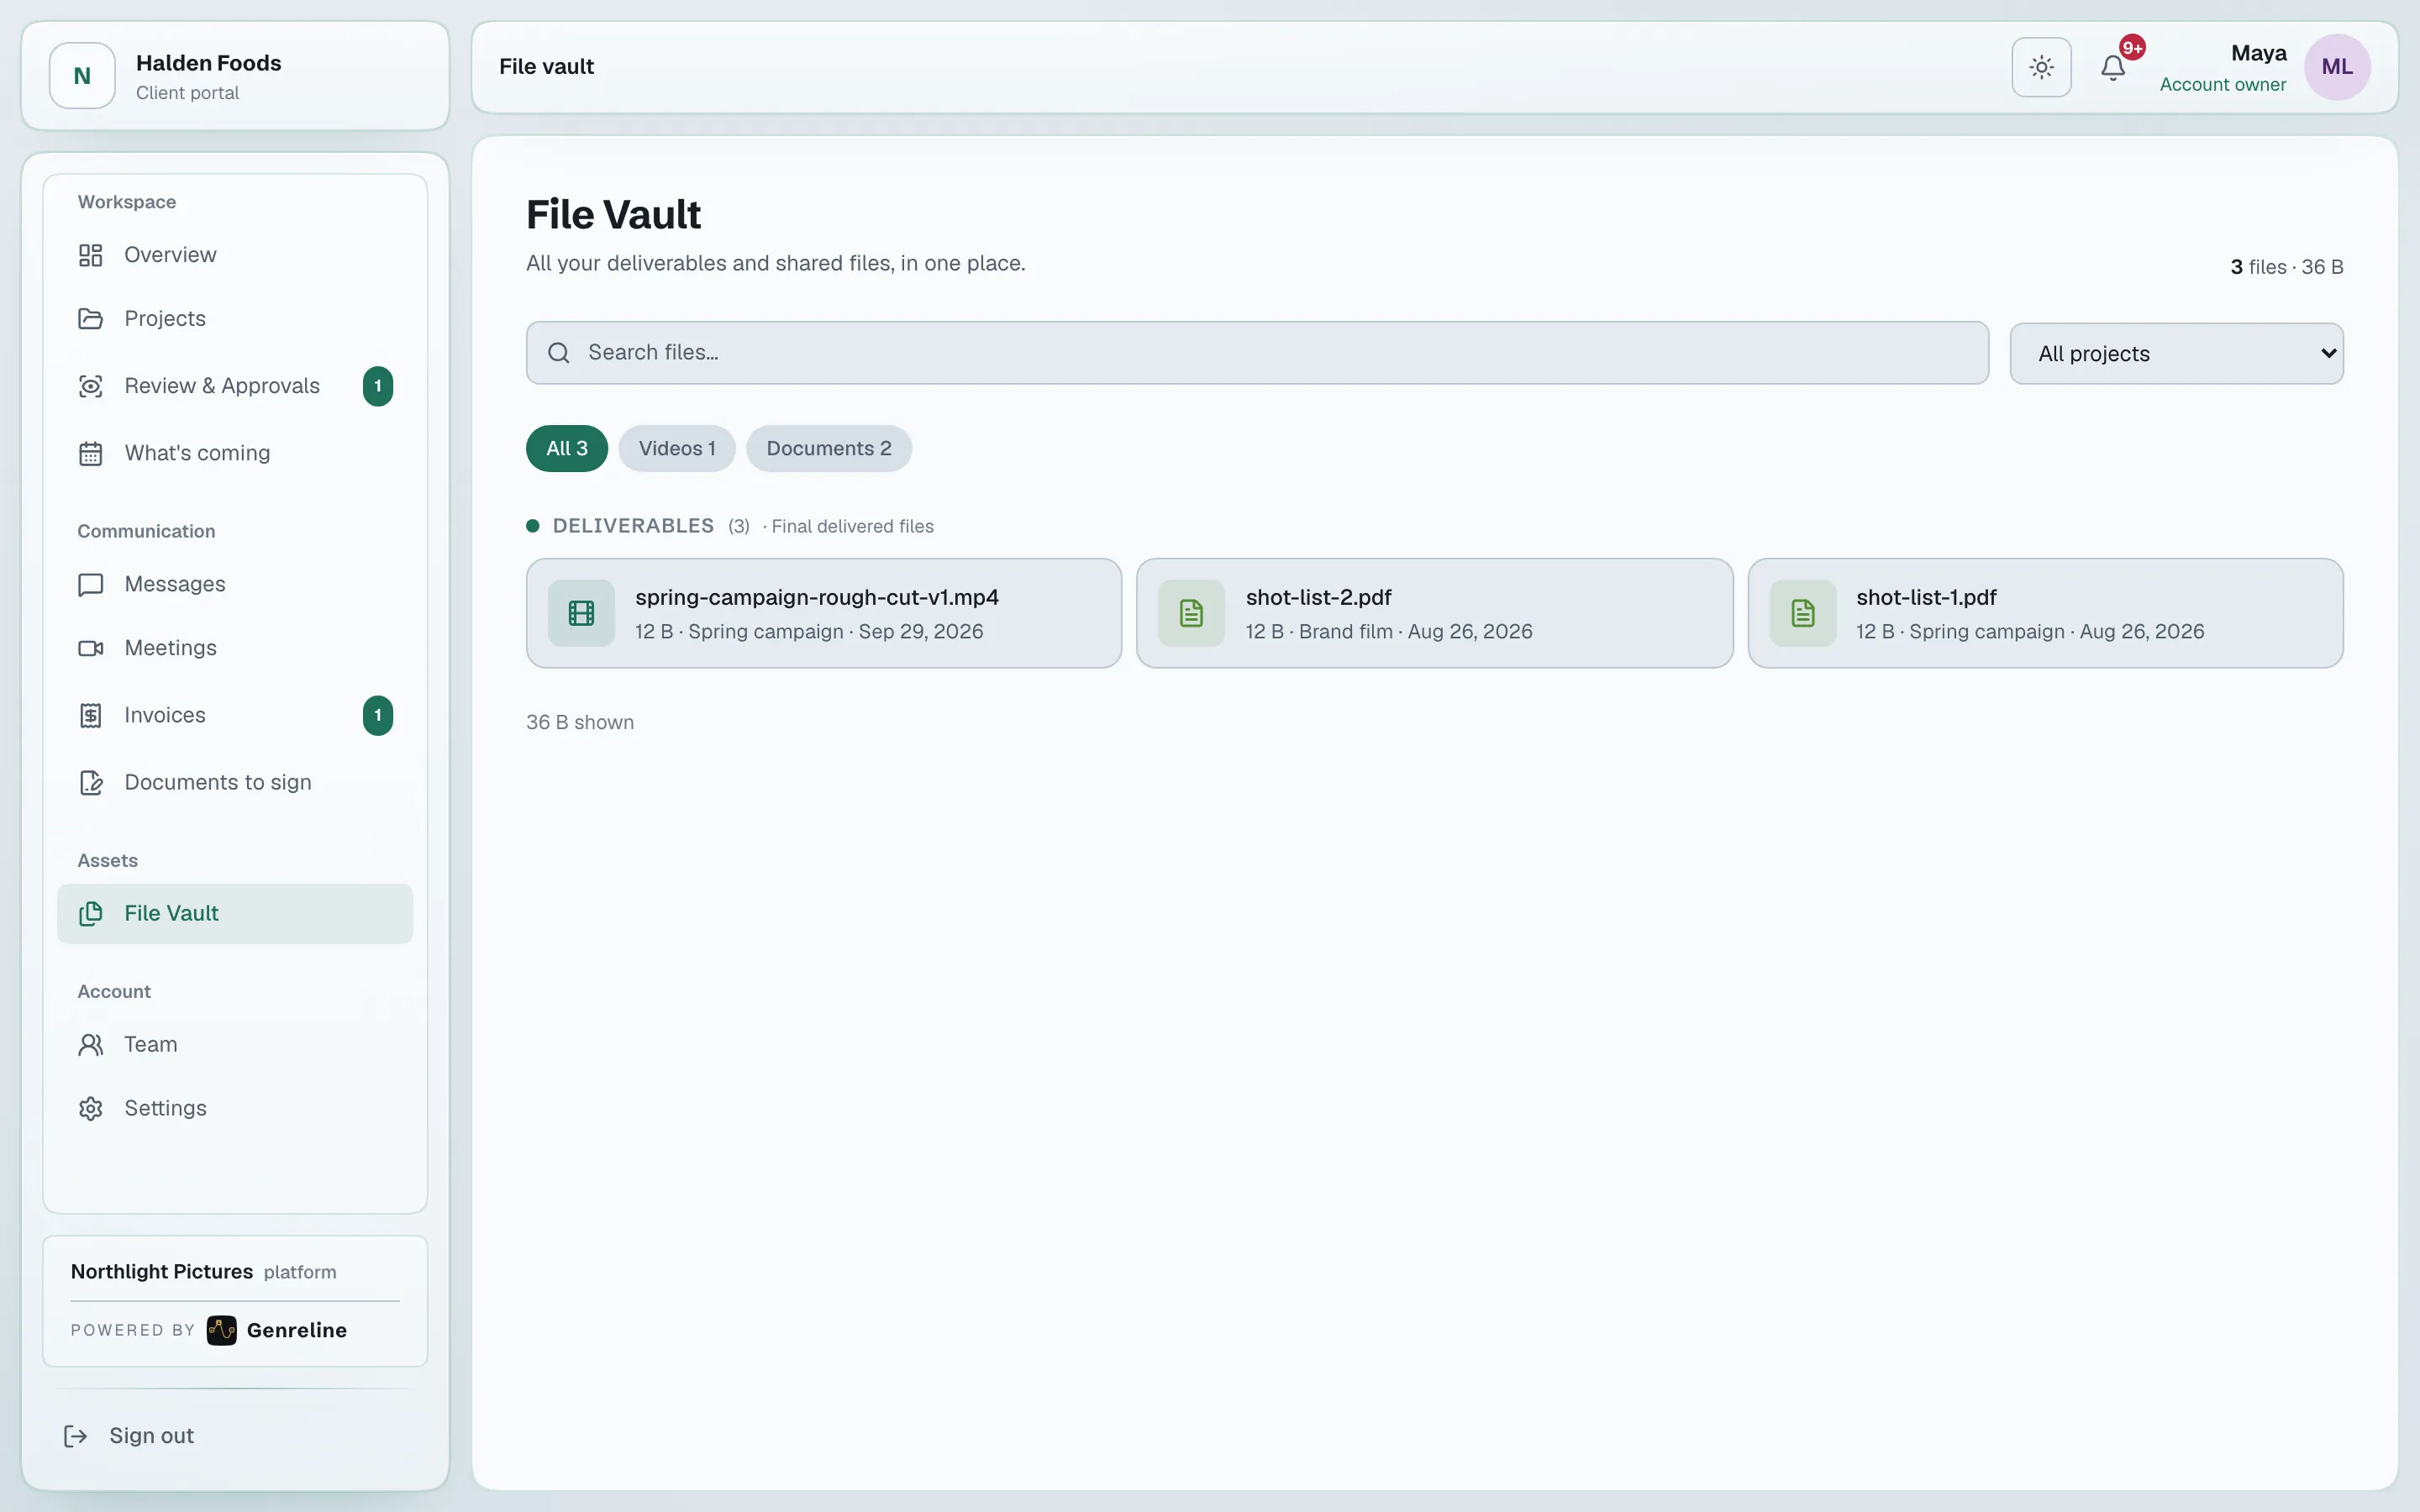Click the Halden Foods N logo

[82, 75]
